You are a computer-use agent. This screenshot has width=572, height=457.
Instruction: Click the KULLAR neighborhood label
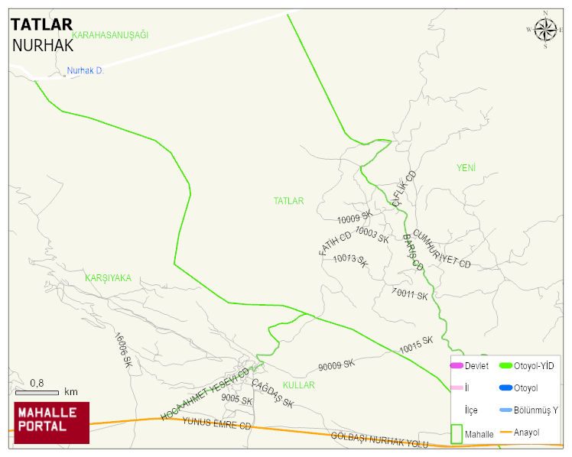299,385
